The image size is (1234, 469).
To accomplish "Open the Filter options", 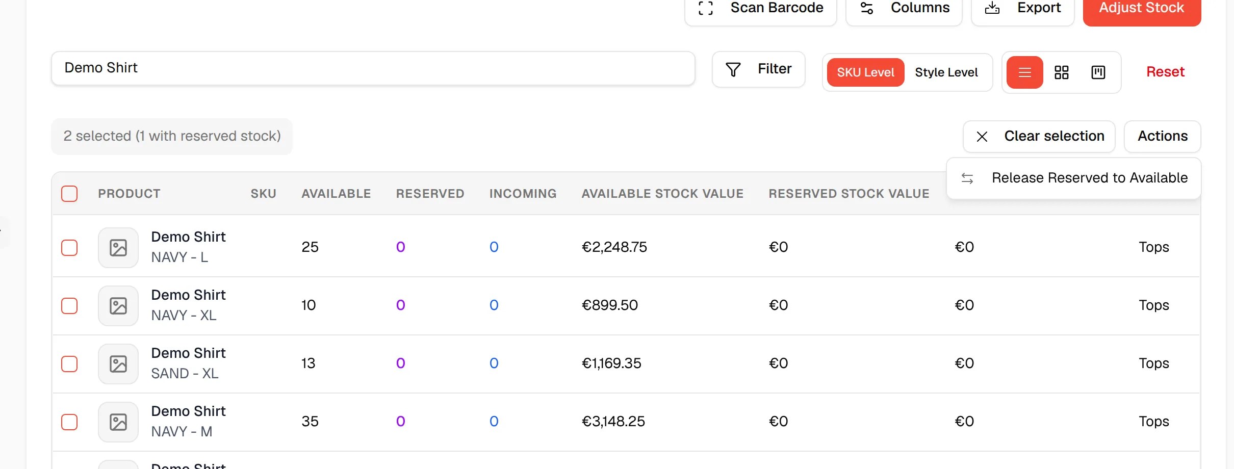I will [758, 69].
